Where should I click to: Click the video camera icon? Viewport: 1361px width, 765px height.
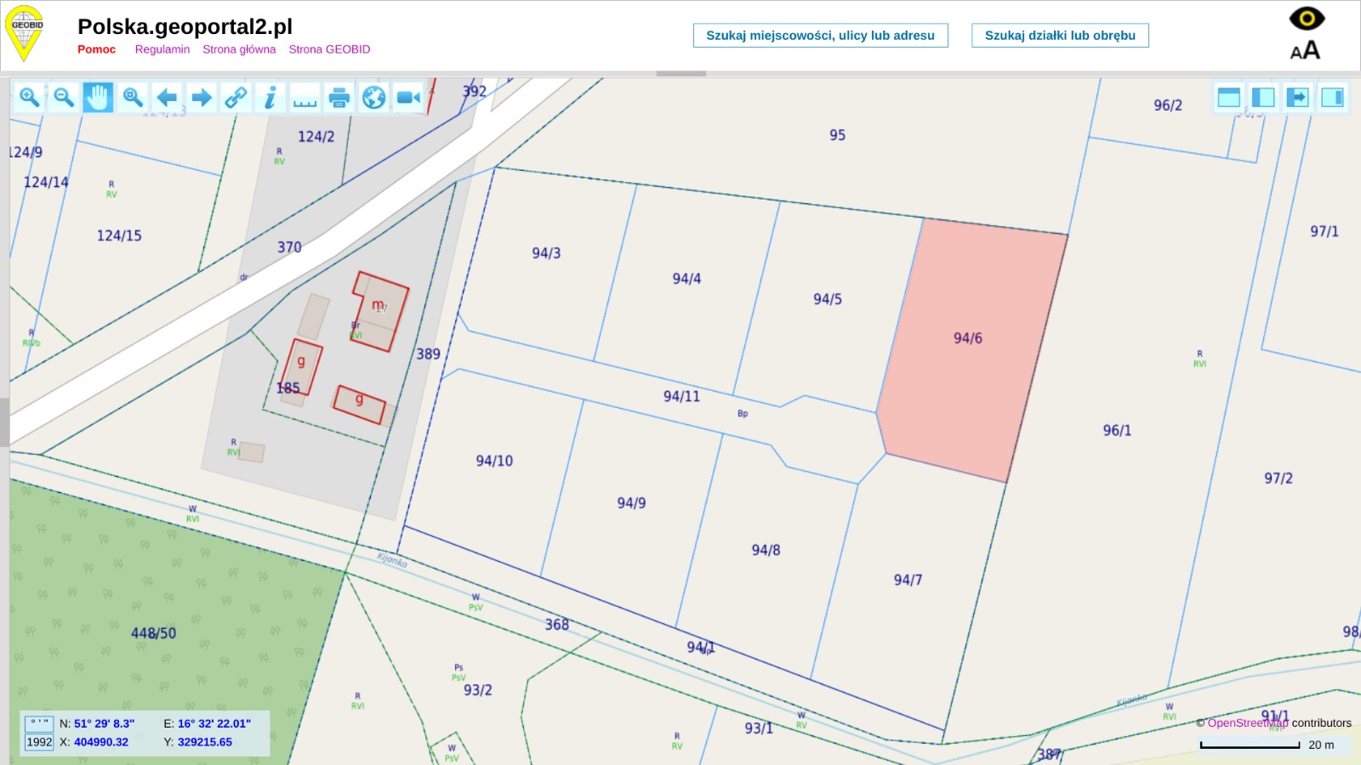coord(408,98)
